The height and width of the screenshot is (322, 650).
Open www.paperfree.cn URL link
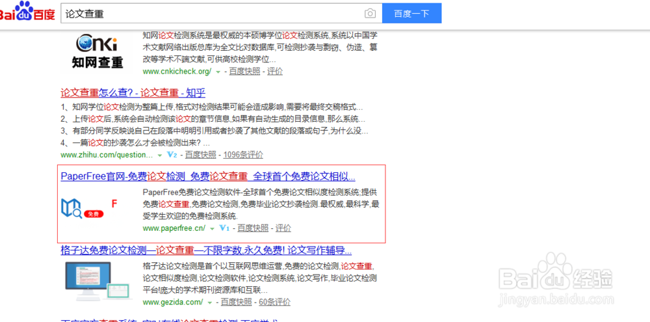pyautogui.click(x=174, y=228)
